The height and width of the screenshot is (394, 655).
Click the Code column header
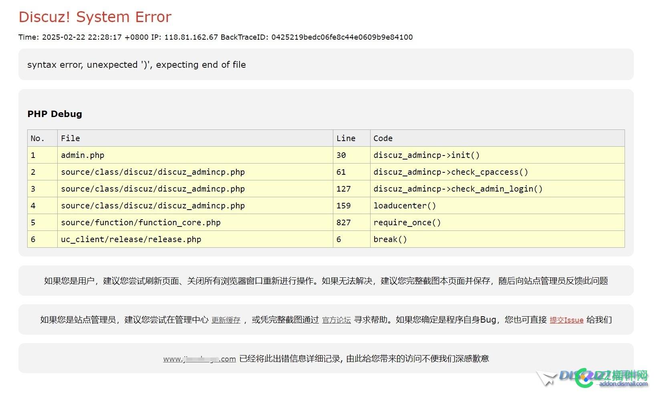point(497,138)
